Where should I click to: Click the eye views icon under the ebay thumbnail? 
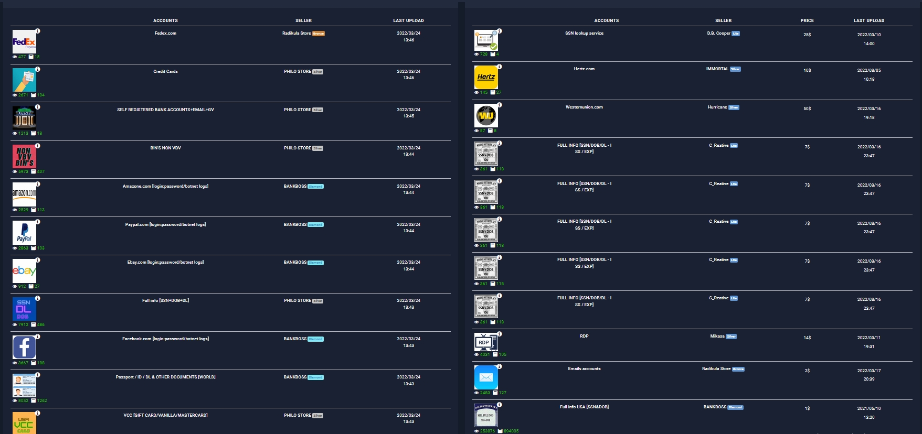point(15,286)
